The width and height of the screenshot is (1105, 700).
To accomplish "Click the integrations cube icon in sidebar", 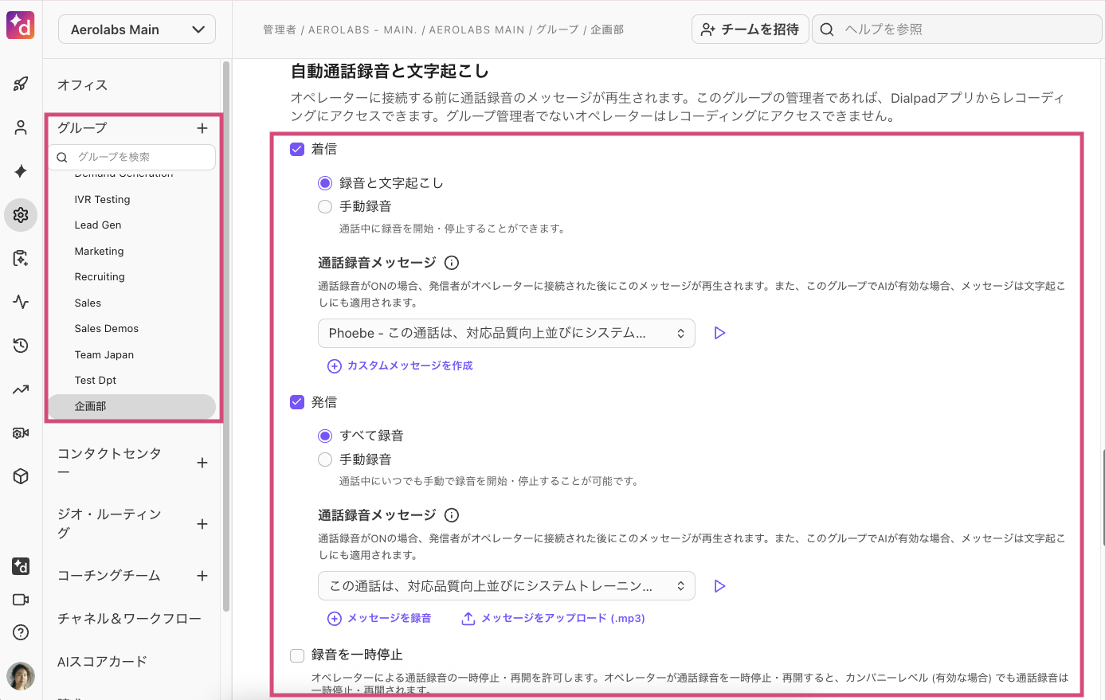I will (x=21, y=476).
